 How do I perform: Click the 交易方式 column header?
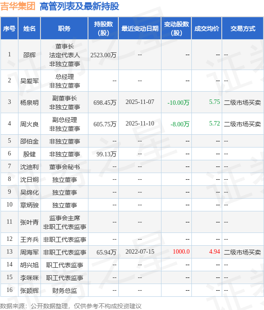pos(242,29)
